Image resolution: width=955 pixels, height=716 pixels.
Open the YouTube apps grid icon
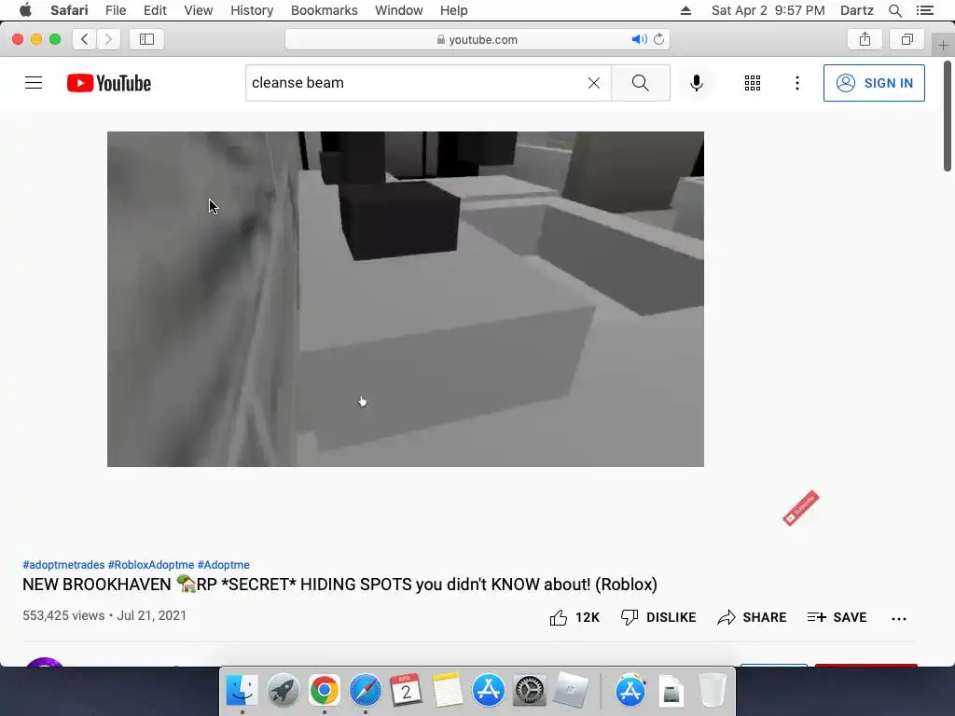coord(753,83)
